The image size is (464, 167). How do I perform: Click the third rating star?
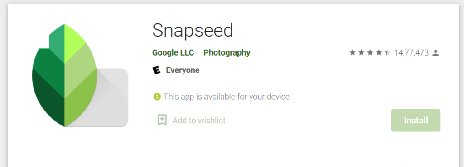pos(370,53)
